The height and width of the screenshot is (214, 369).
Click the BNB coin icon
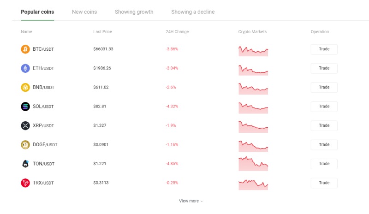click(25, 87)
